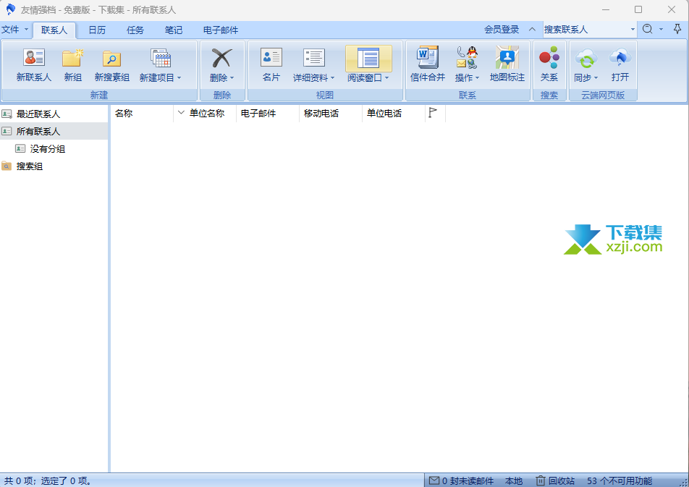Click 0 封未读邮件 in the status bar
Image resolution: width=689 pixels, height=487 pixels.
[x=462, y=480]
